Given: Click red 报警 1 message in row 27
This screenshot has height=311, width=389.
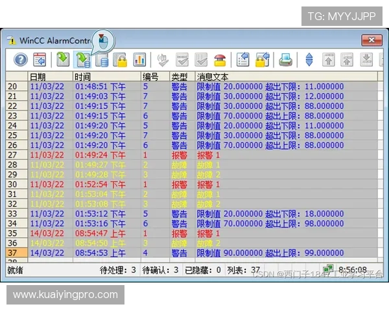Looking at the screenshot, I should click(x=208, y=155).
